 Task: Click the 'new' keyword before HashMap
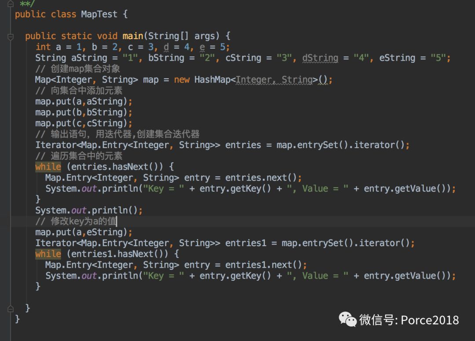182,80
